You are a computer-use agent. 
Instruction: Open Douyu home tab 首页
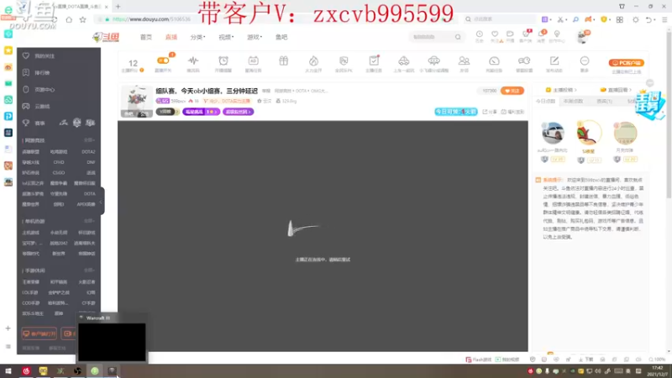145,37
